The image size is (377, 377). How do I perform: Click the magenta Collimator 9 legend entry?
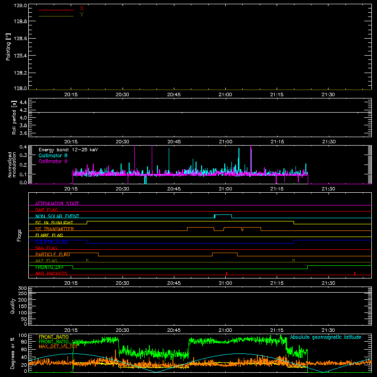[53, 161]
